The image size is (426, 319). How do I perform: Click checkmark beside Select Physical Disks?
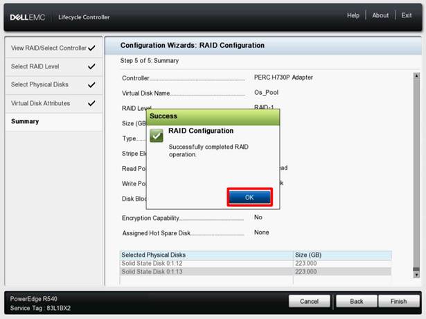tap(92, 84)
